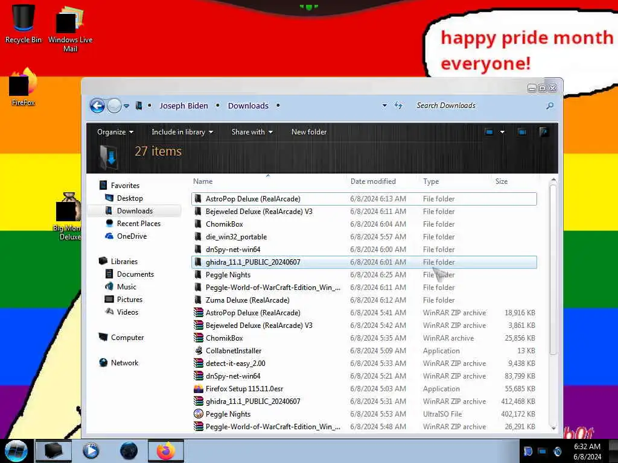The width and height of the screenshot is (618, 463).
Task: Select AstroPop Deluxe (RealArcade) folder icon
Action: tap(198, 199)
